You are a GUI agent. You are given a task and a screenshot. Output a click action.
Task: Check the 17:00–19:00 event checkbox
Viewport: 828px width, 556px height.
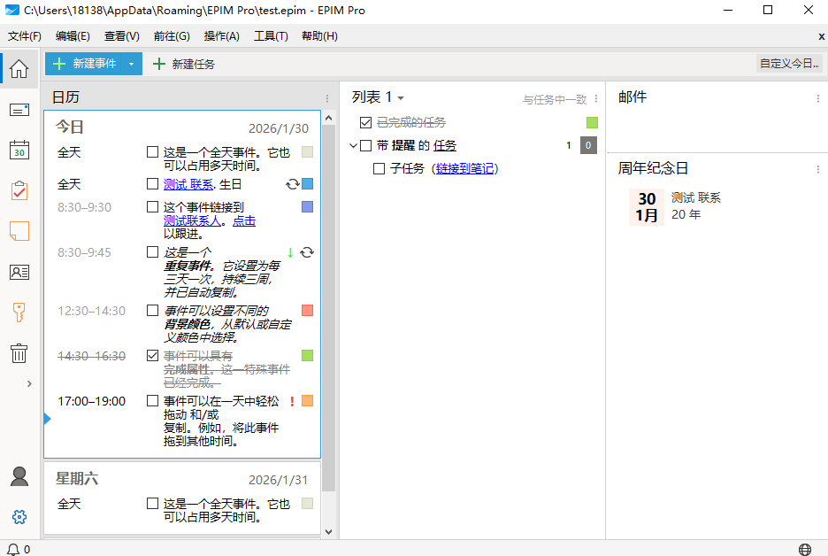(153, 400)
